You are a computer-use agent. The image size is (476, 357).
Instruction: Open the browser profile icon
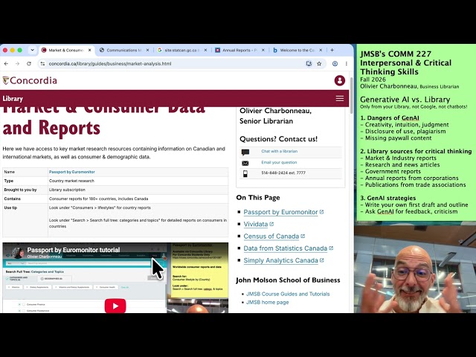pos(335,64)
